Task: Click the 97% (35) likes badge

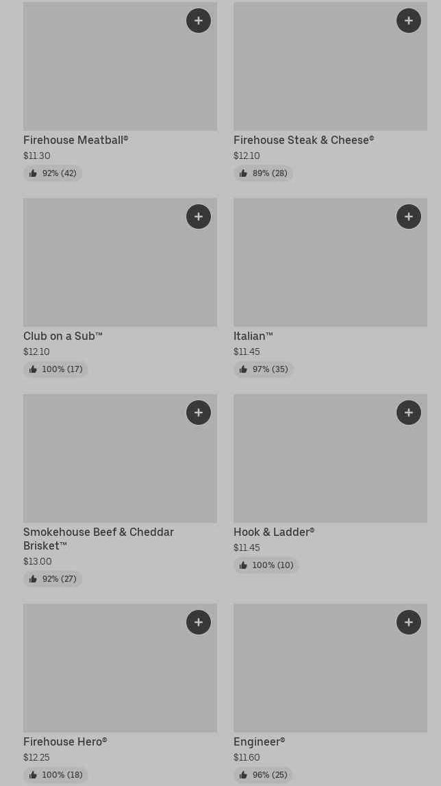Action: point(263,369)
